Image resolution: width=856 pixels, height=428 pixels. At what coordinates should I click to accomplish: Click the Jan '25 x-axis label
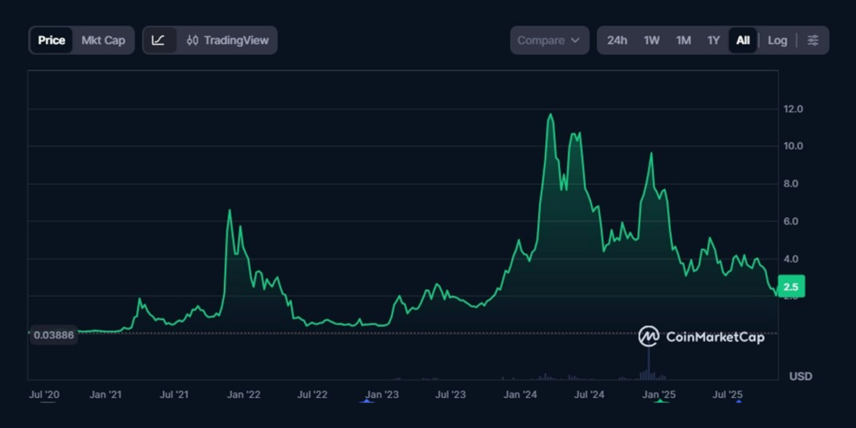[659, 395]
